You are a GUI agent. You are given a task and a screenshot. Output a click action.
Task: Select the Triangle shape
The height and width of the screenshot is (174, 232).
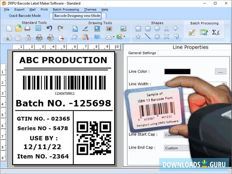166,29
